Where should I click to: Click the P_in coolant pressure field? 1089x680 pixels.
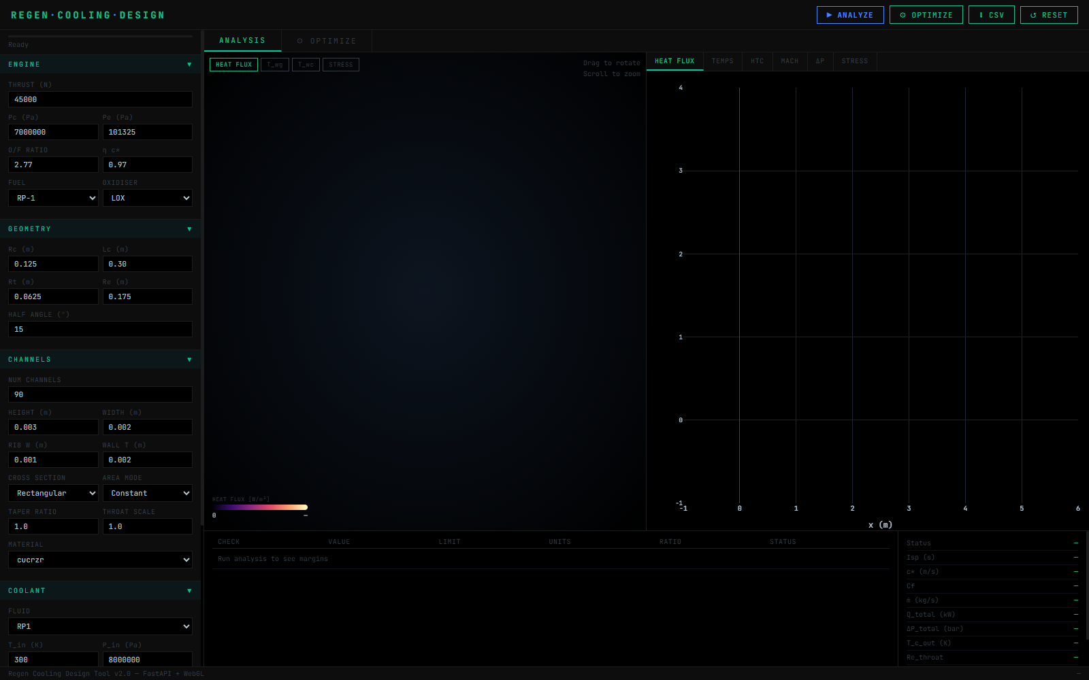coord(148,660)
